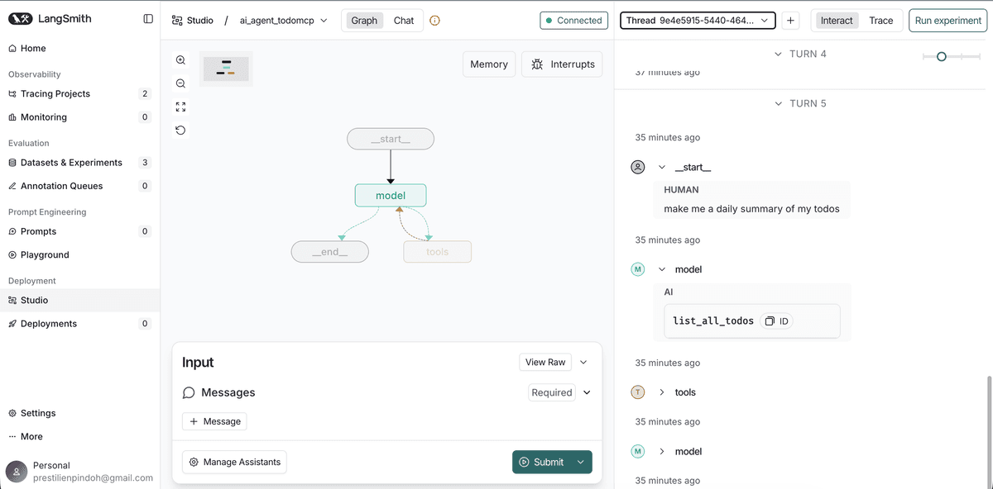Open ai_agent_todomcp assistant dropdown
The image size is (993, 489).
[x=283, y=21]
